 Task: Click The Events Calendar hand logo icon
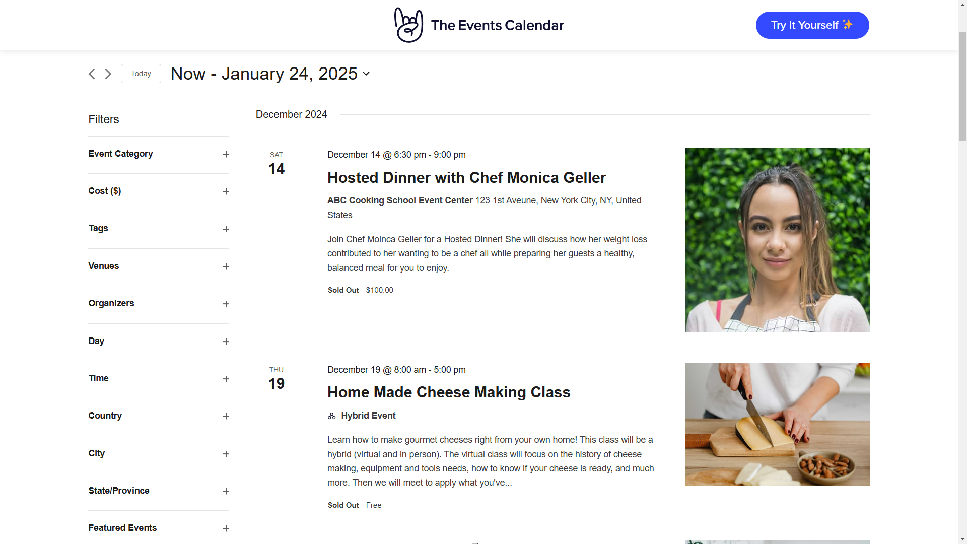tap(408, 25)
